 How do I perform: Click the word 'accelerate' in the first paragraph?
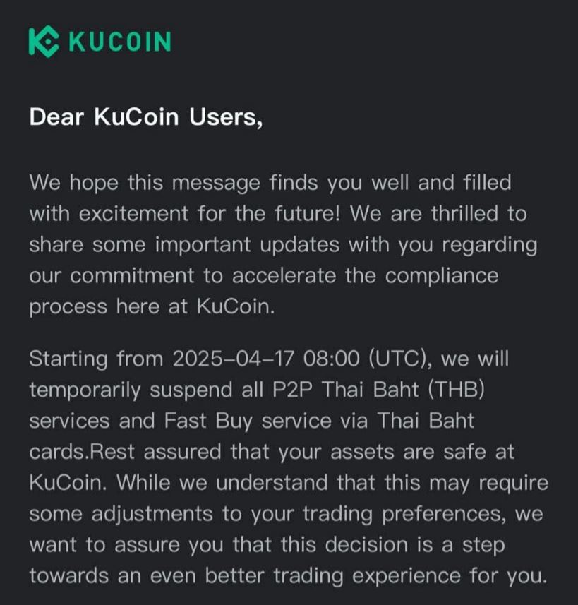tap(284, 276)
